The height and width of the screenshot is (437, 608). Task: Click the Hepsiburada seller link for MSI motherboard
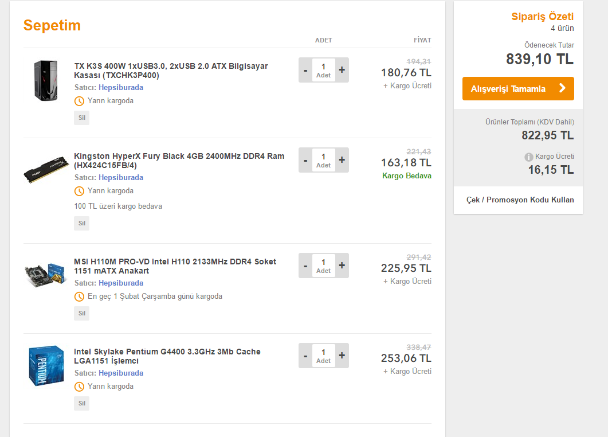121,283
